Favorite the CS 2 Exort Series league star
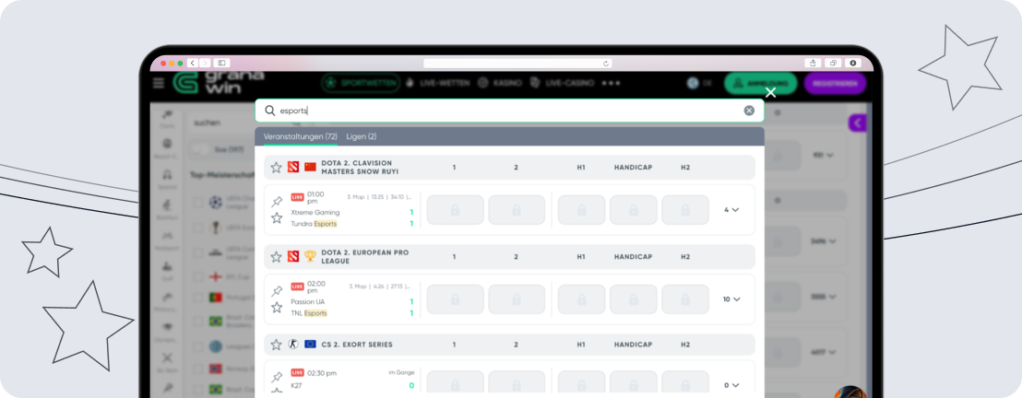This screenshot has height=398, width=1022. (x=277, y=344)
